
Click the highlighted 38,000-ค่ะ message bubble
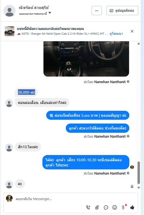(x=26, y=92)
